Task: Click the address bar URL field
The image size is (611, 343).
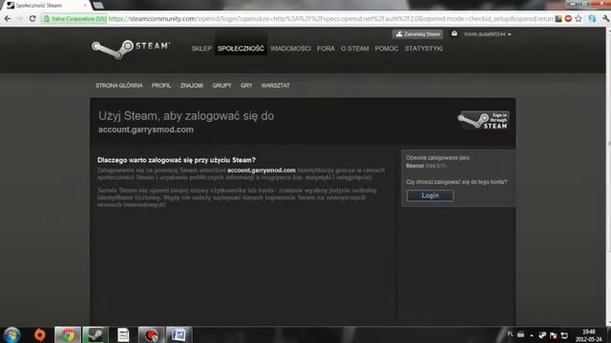Action: coord(330,19)
